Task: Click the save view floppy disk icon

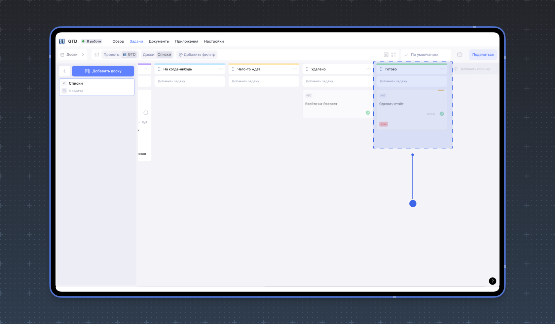Action: (386, 55)
